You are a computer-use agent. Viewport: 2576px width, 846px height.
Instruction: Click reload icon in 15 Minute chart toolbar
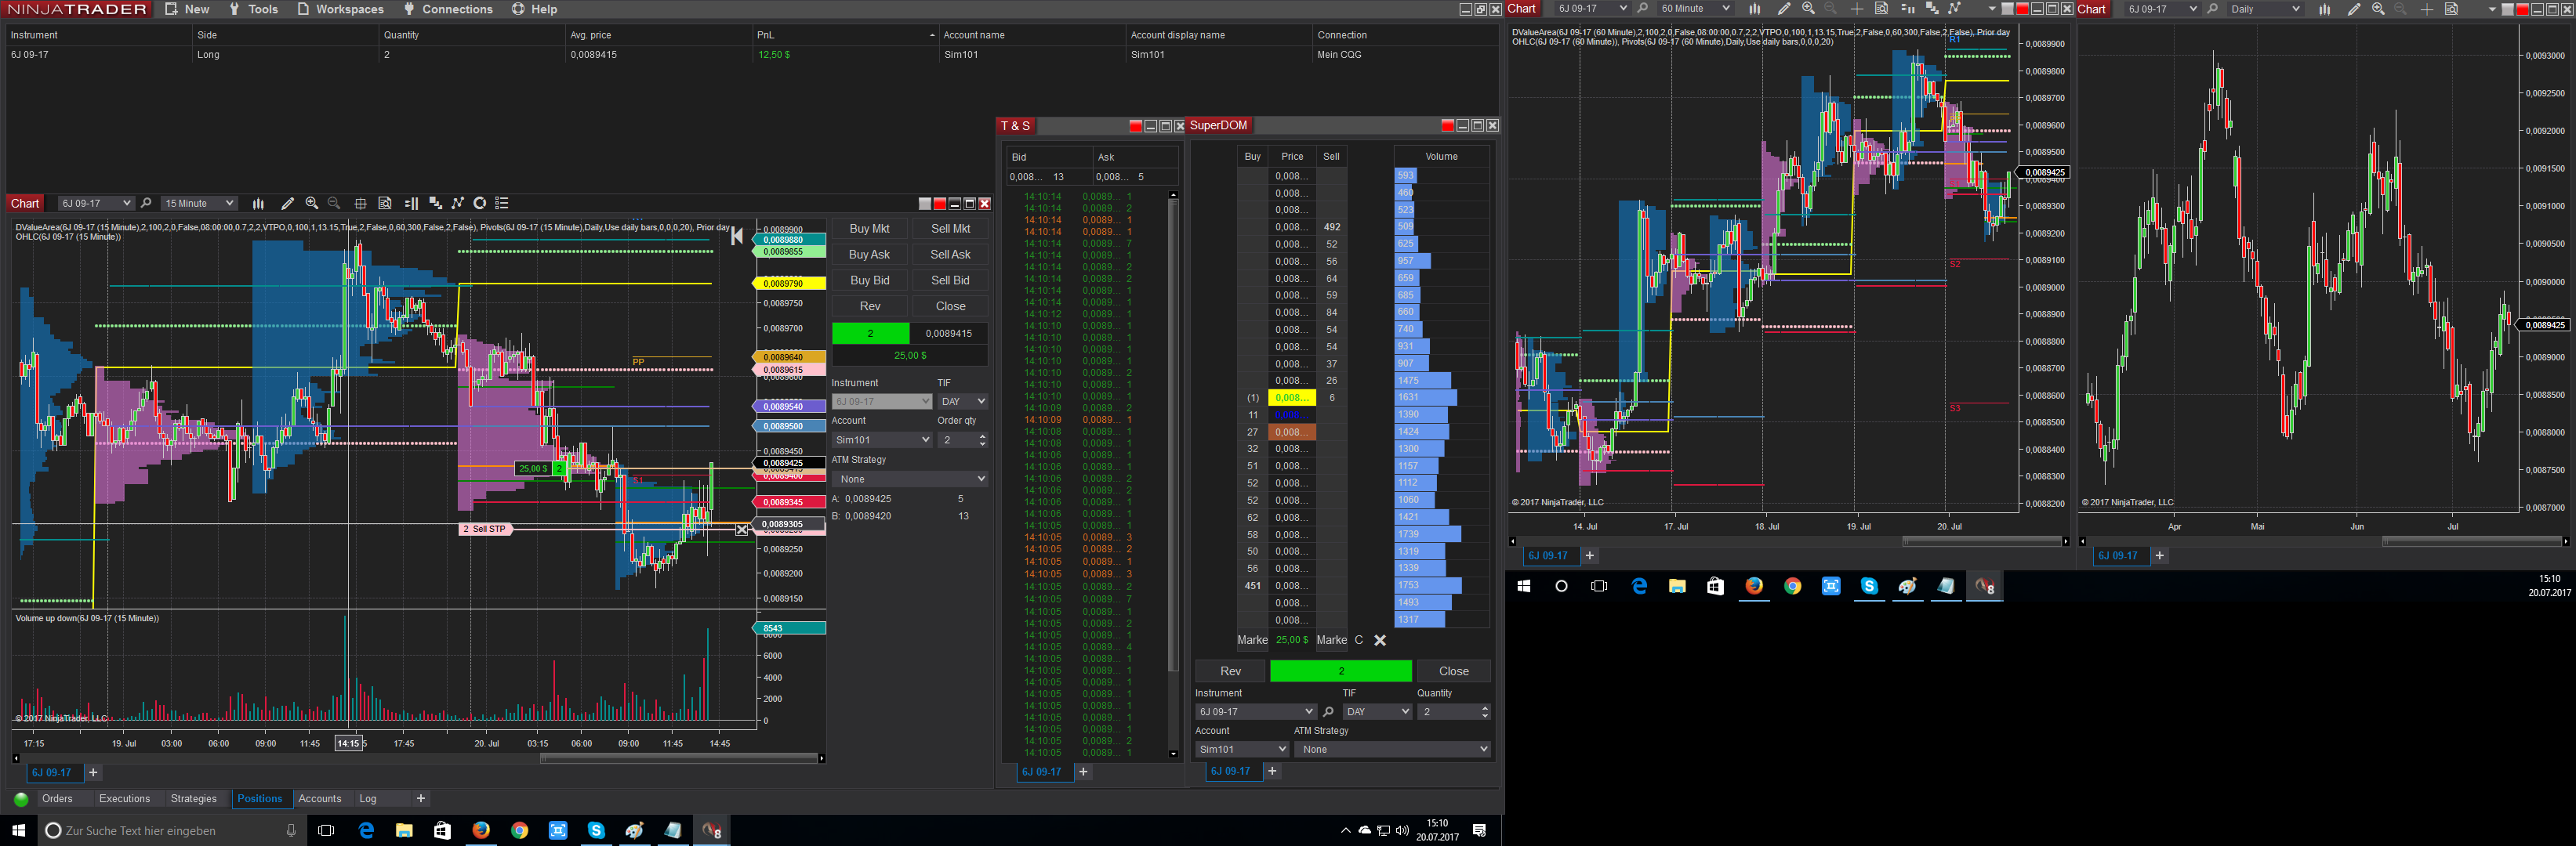pos(480,204)
